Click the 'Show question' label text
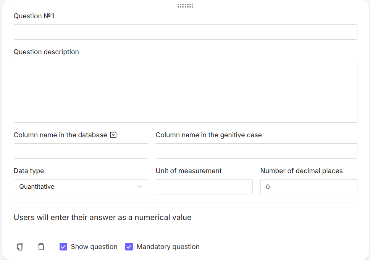This screenshot has width=370, height=260. pos(94,247)
